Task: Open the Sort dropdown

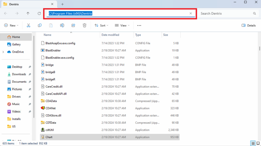Action: click(x=102, y=26)
